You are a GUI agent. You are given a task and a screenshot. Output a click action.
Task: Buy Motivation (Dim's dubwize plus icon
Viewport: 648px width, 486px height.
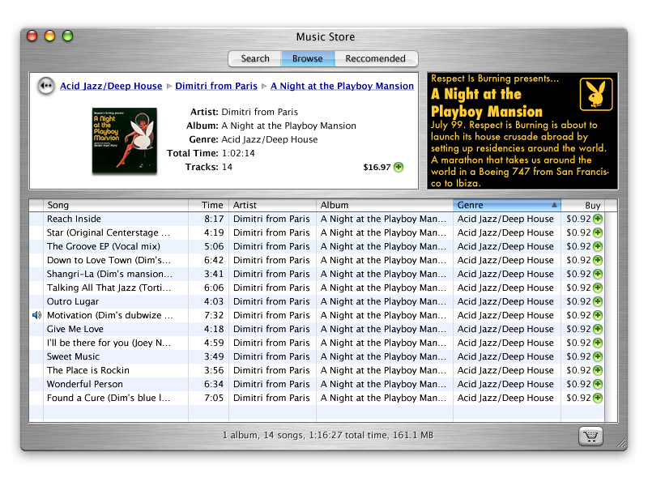pos(598,315)
